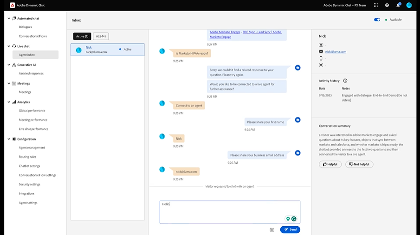Image resolution: width=420 pixels, height=235 pixels.
Task: Click the Configuration gear icon
Action: [x=14, y=139]
